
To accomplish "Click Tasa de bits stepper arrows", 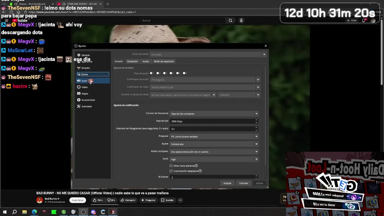I will pos(256,121).
